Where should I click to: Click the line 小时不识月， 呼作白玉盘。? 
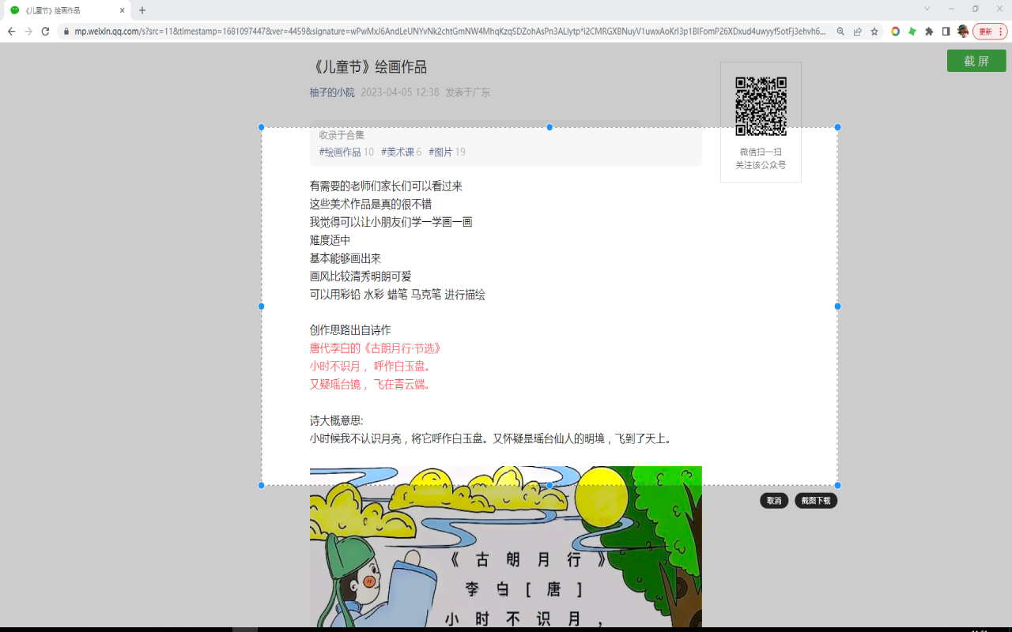(x=371, y=367)
